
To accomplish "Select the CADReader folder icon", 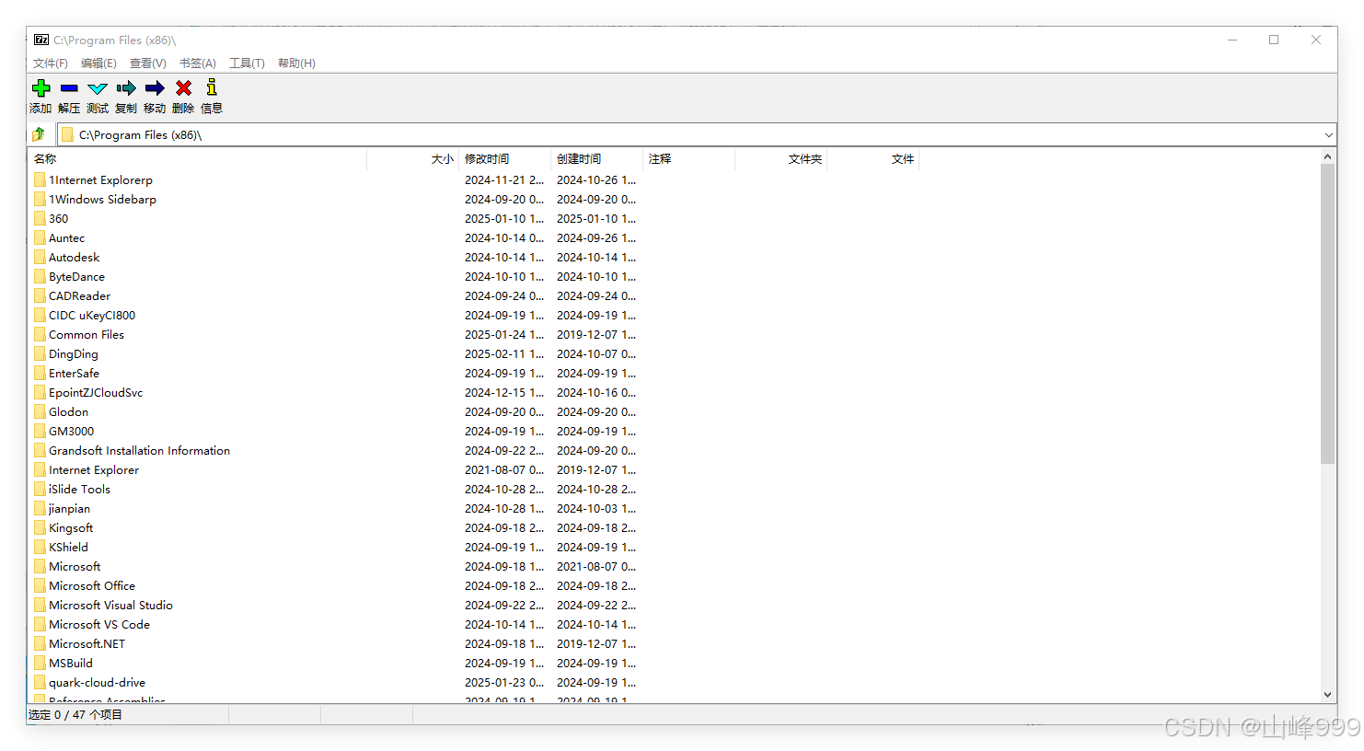I will click(x=40, y=295).
